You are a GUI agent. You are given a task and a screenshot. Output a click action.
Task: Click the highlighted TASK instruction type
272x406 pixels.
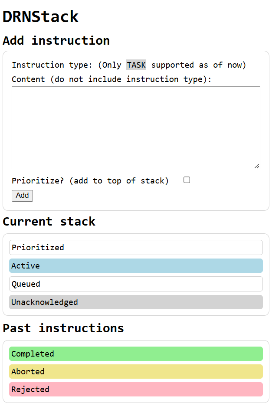tap(136, 65)
